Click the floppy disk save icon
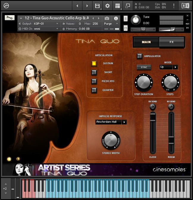The width and height of the screenshot is (193, 200). [97, 6]
